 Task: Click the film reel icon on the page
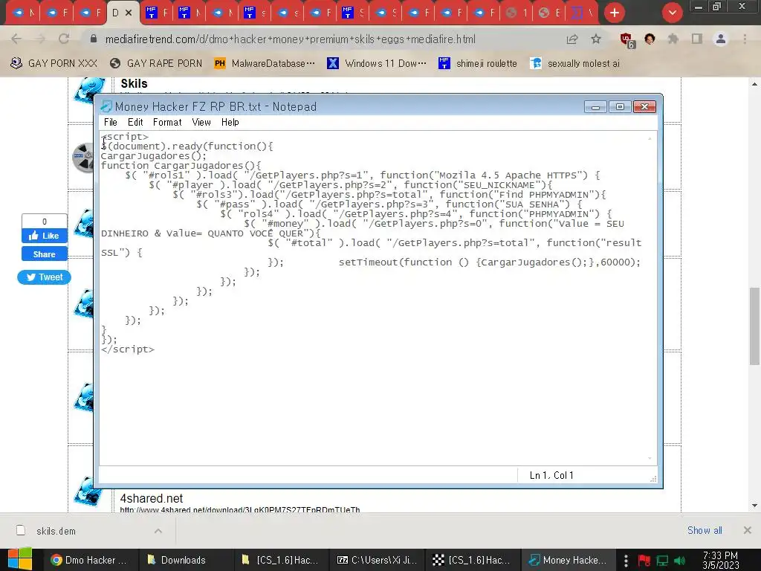(82, 158)
